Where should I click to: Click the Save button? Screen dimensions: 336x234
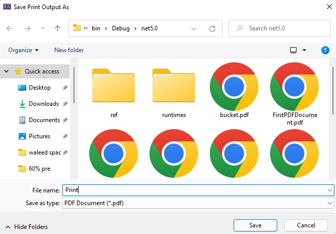tap(255, 225)
